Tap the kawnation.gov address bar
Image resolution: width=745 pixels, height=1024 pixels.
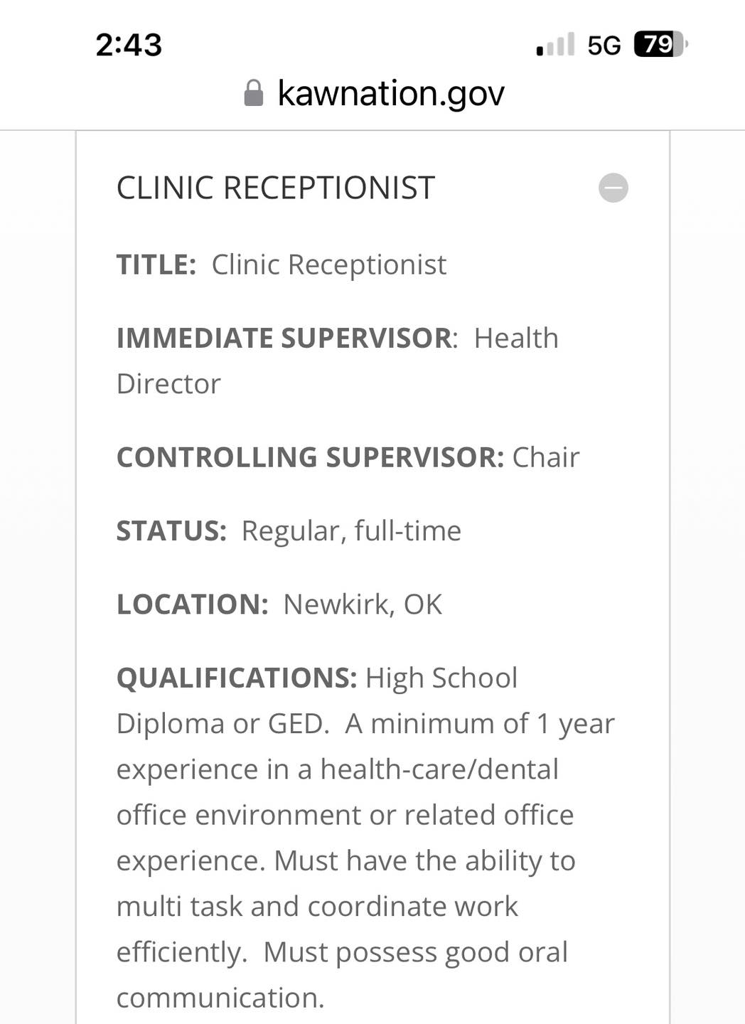(x=390, y=93)
